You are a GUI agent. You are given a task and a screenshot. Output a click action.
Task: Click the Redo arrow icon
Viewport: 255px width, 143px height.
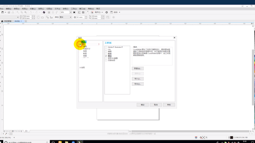point(37,12)
